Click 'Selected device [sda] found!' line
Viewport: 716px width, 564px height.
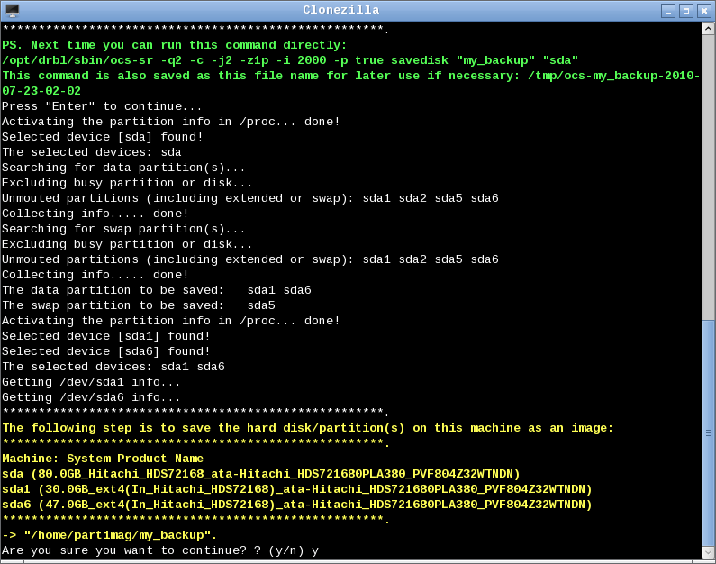[103, 137]
